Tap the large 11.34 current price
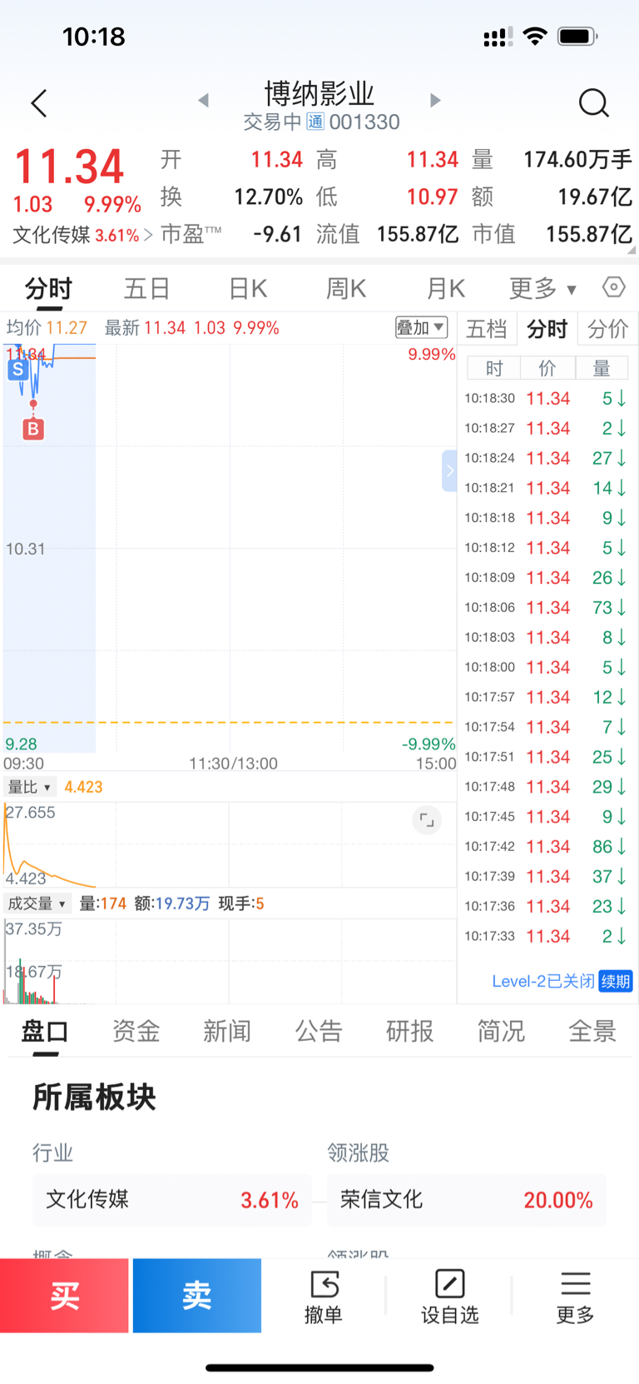Screen dimensions: 639x1384 coord(69,166)
